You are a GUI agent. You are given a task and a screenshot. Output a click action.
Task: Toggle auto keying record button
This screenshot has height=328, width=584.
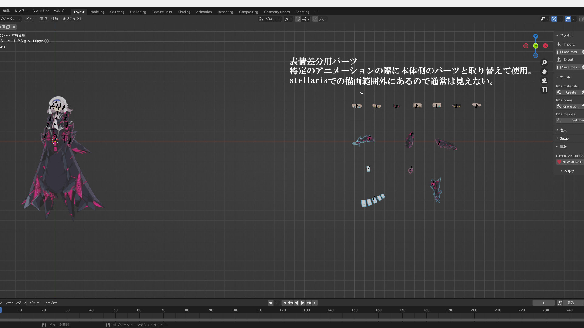coord(270,303)
